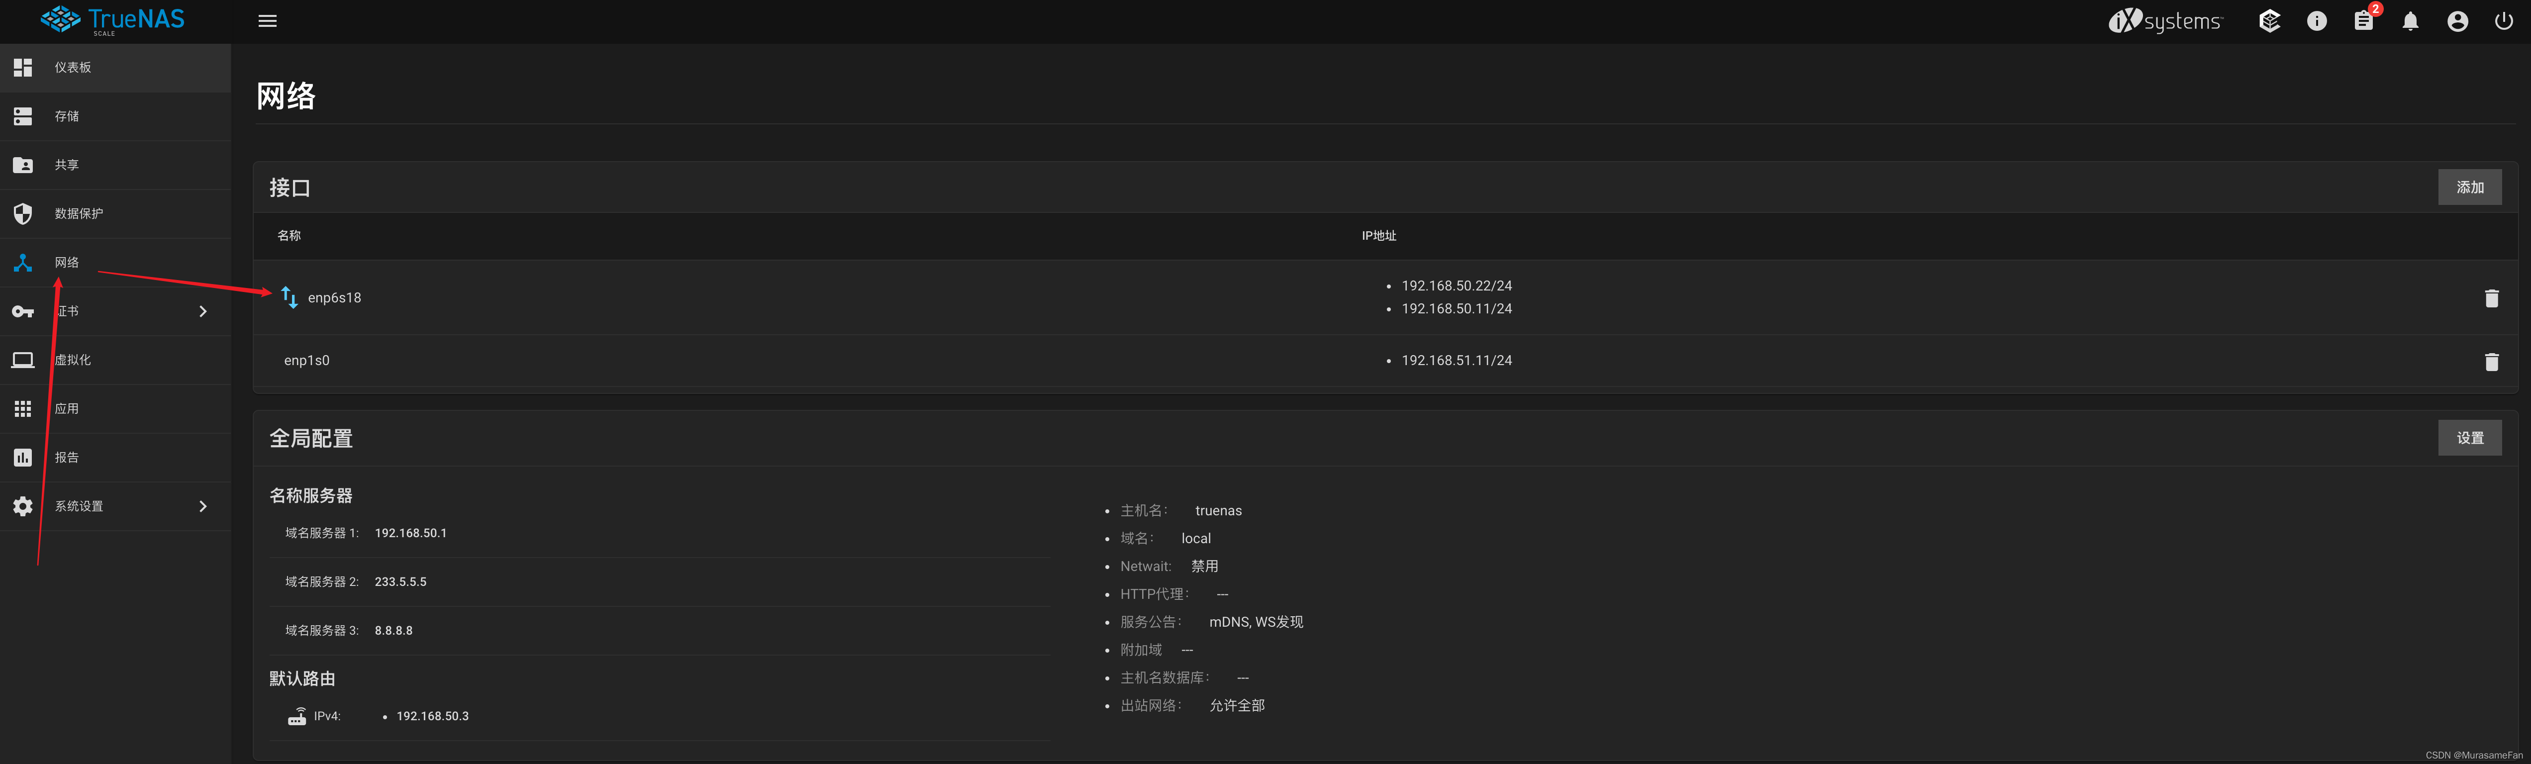Image resolution: width=2531 pixels, height=764 pixels.
Task: Expand the 系统设置 submenu chevron
Action: pos(202,507)
